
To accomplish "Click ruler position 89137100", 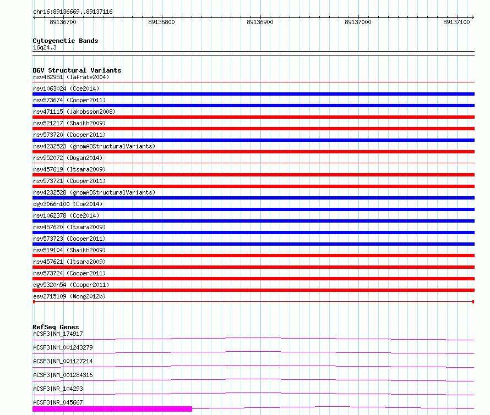I will coord(456,22).
